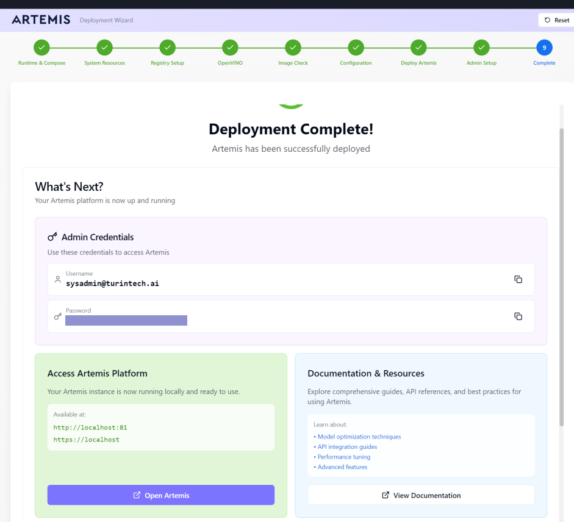Image resolution: width=574 pixels, height=522 pixels.
Task: Open Model optimization techniques link
Action: coord(359,437)
